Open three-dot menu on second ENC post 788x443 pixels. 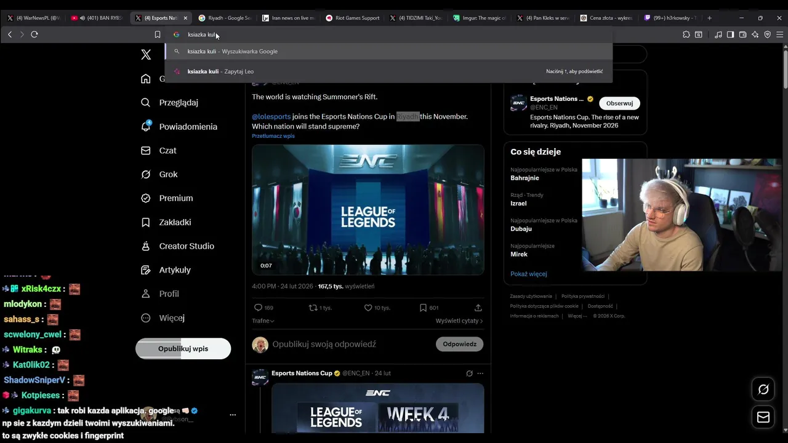[480, 373]
